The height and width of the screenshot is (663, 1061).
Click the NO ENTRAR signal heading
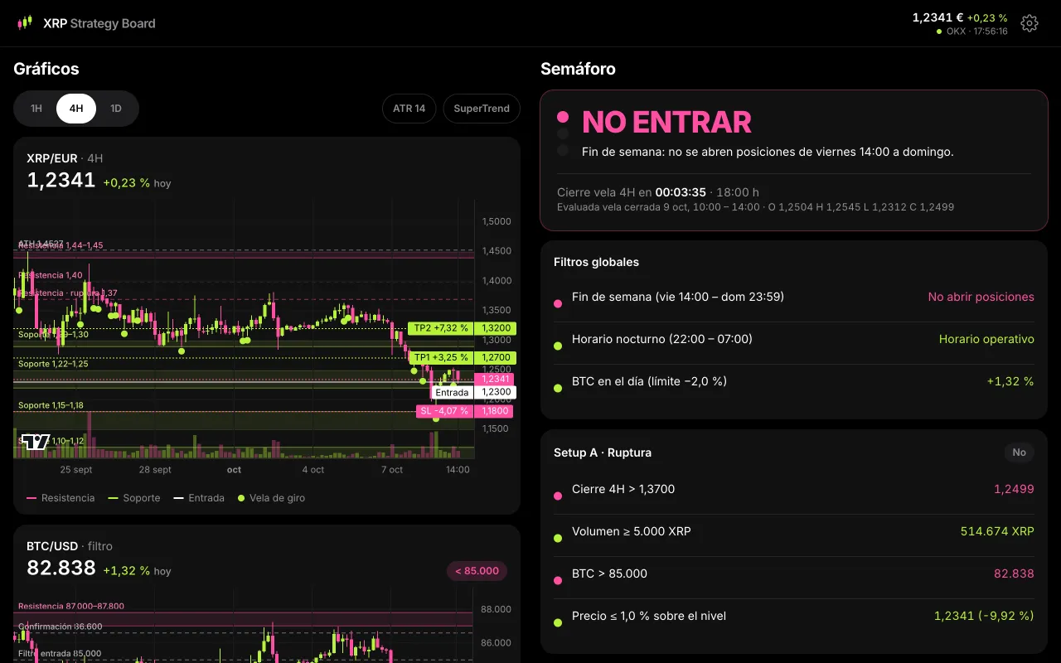coord(666,122)
